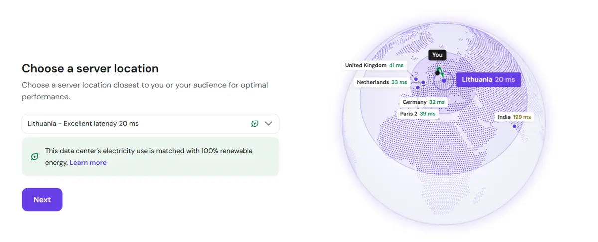The height and width of the screenshot is (242, 598).
Task: Open the server location dropdown
Action: tap(150, 124)
